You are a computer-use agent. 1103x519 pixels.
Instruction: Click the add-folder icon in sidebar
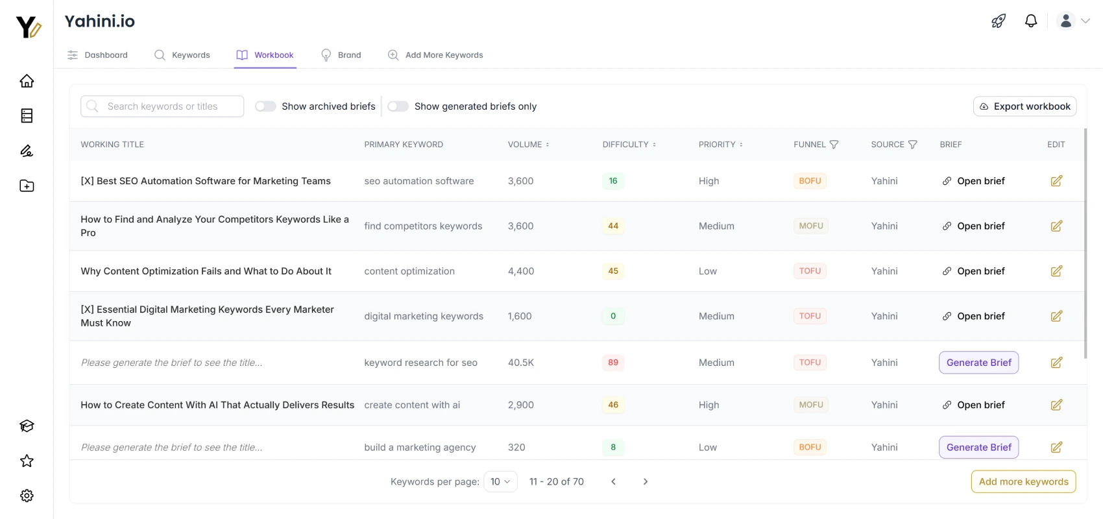[27, 186]
